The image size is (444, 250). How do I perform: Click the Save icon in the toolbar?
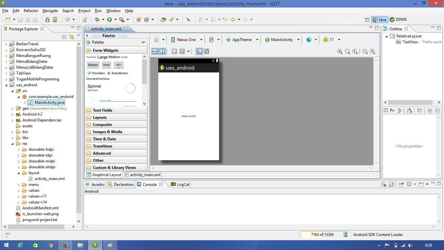pyautogui.click(x=20, y=20)
